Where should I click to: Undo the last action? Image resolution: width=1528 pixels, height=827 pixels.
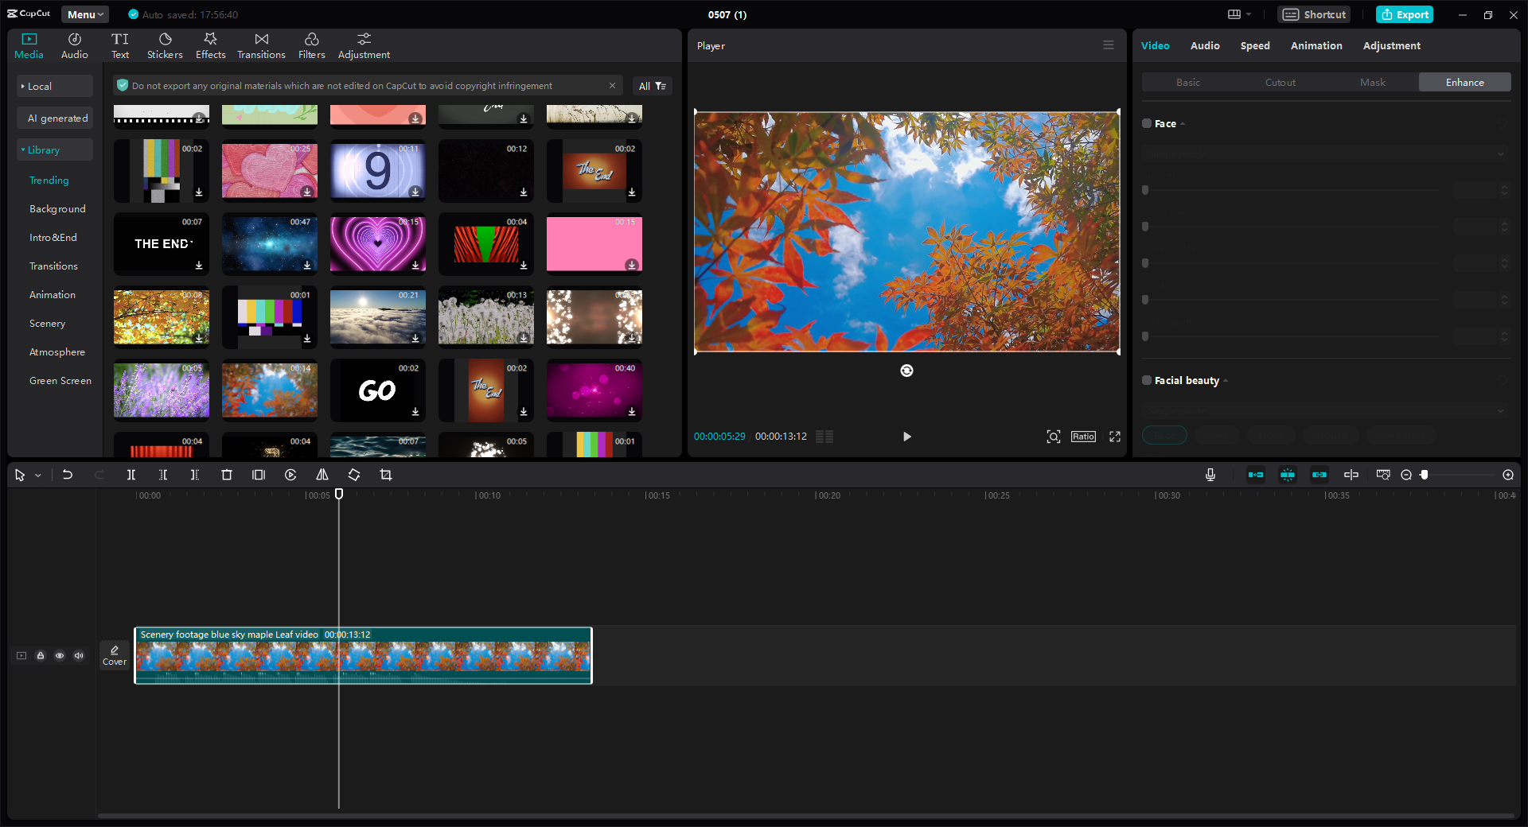click(68, 475)
